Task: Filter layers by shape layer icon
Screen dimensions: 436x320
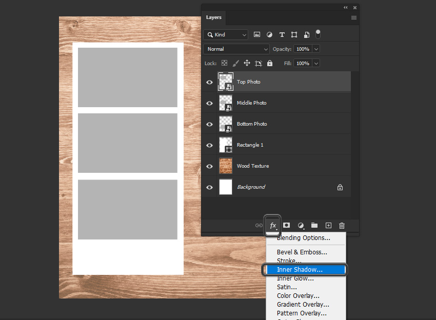Action: (x=294, y=34)
